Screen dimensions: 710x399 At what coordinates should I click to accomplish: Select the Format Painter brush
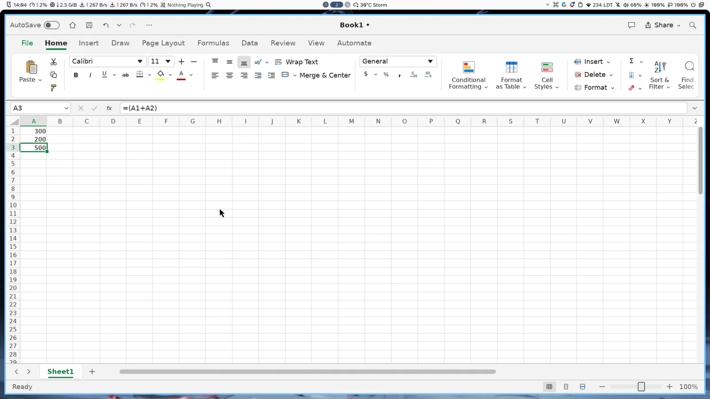(x=54, y=88)
